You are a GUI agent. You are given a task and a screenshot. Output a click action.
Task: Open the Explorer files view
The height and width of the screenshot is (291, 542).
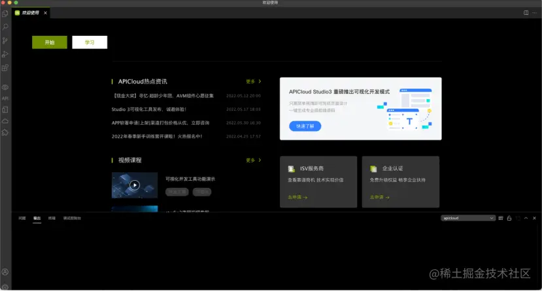pyautogui.click(x=5, y=14)
